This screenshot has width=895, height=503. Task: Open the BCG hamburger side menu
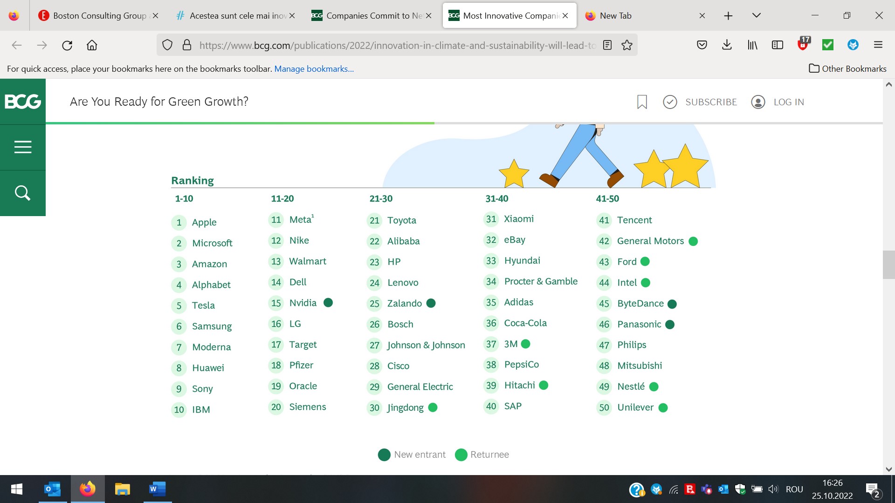(x=23, y=147)
